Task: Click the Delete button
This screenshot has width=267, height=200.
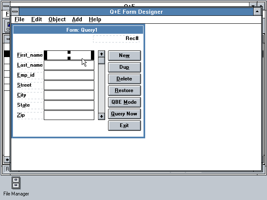Action: [x=124, y=79]
